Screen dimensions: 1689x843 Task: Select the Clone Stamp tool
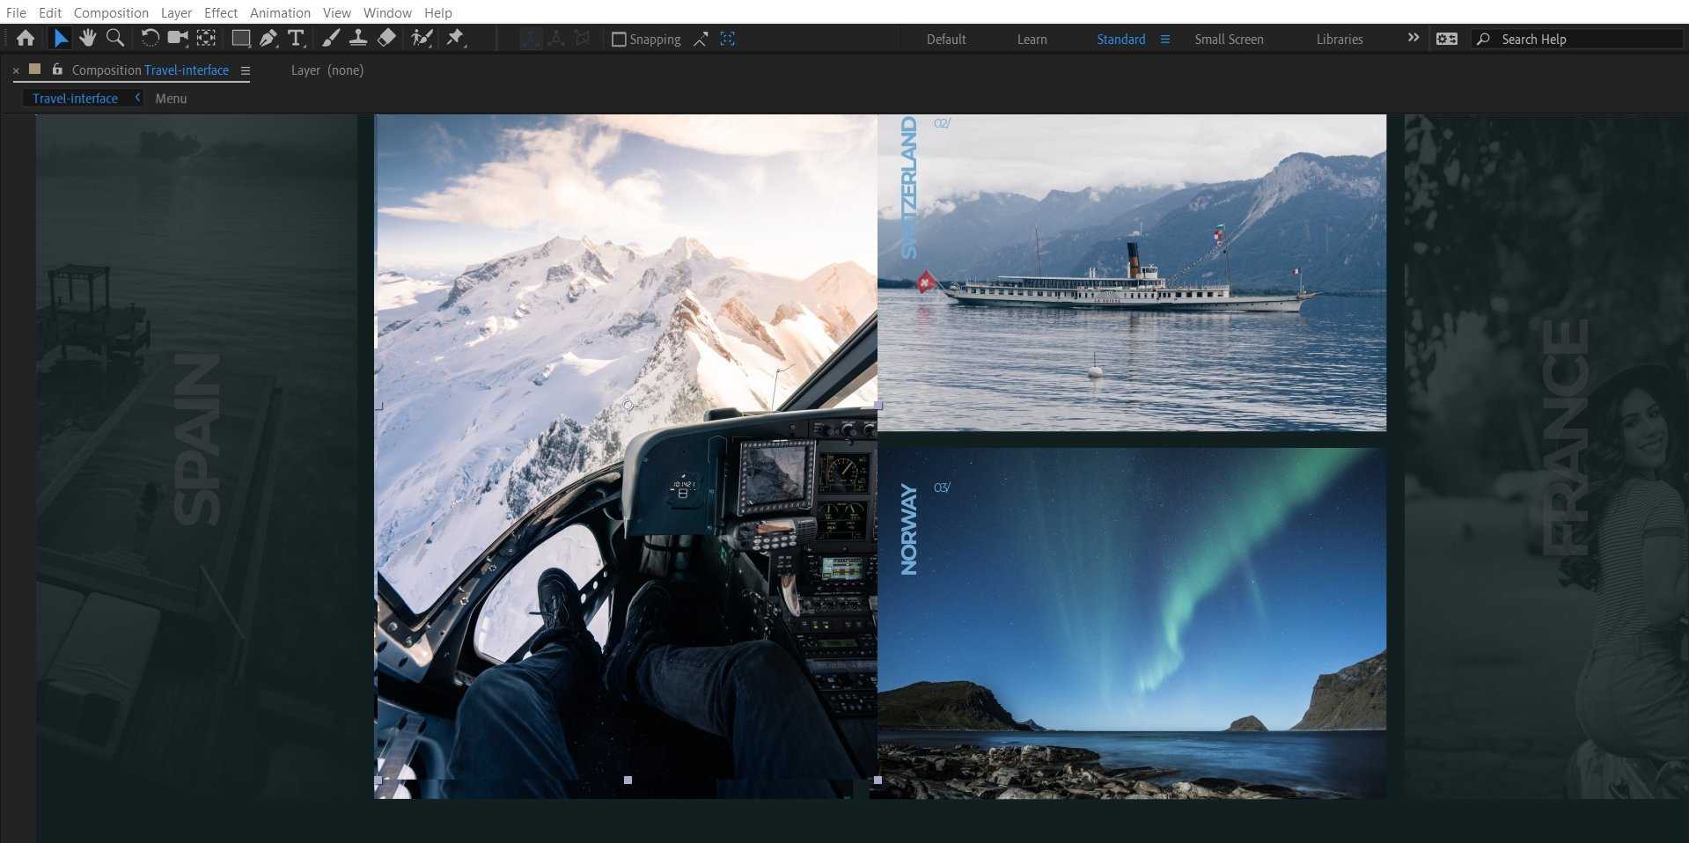click(x=358, y=38)
